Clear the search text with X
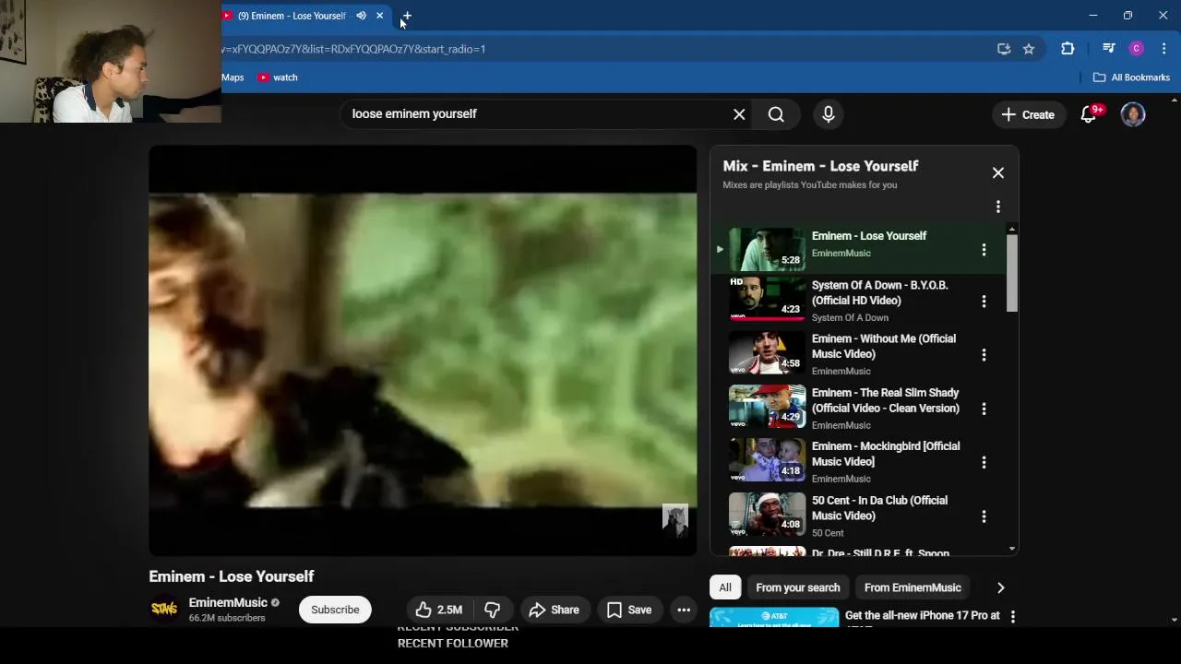1181x664 pixels. [x=739, y=114]
